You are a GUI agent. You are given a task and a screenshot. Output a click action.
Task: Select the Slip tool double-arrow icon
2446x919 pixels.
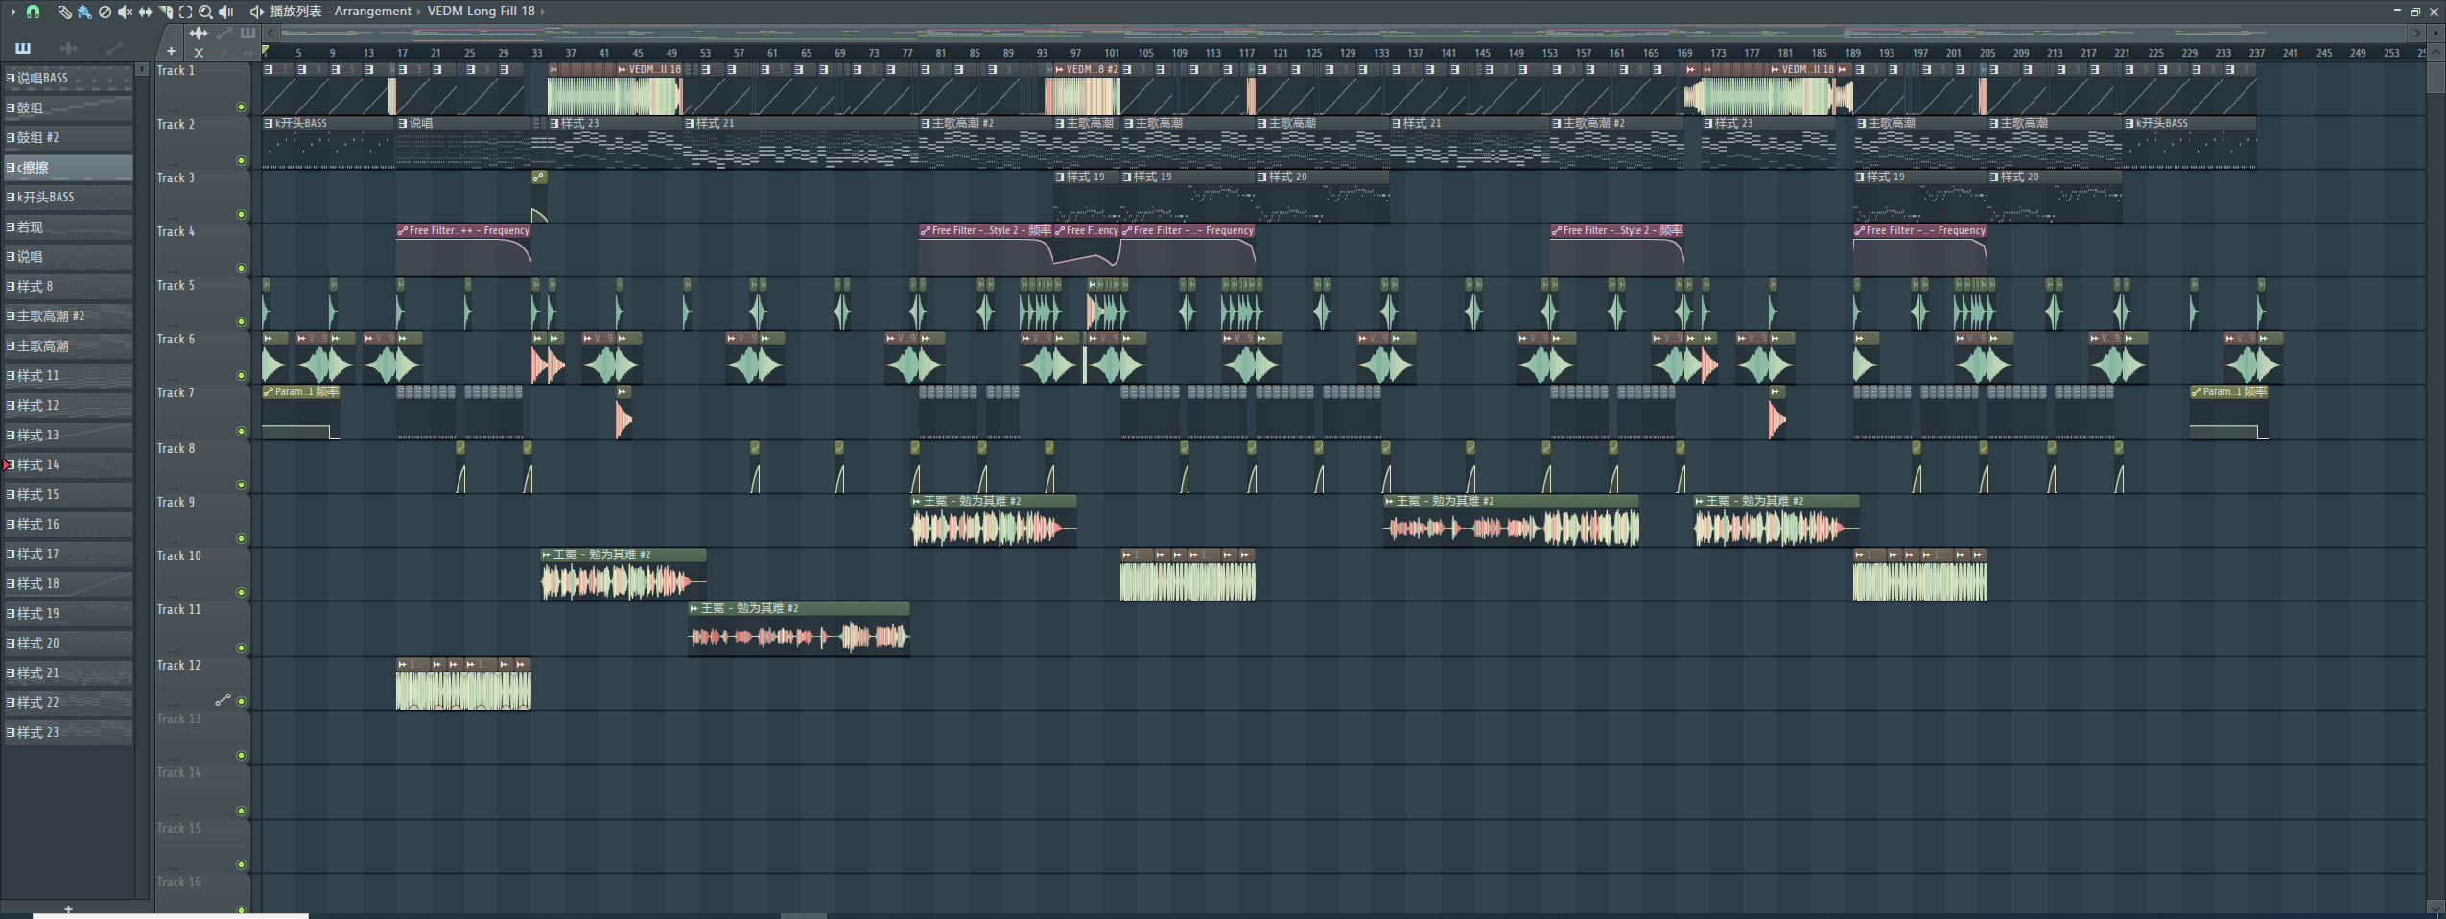point(145,12)
